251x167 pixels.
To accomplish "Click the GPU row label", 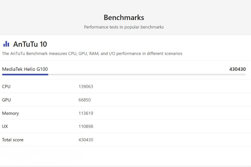I will click(6, 100).
